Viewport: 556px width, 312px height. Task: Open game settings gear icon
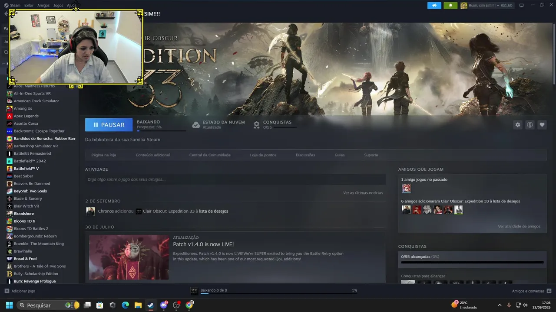(517, 125)
